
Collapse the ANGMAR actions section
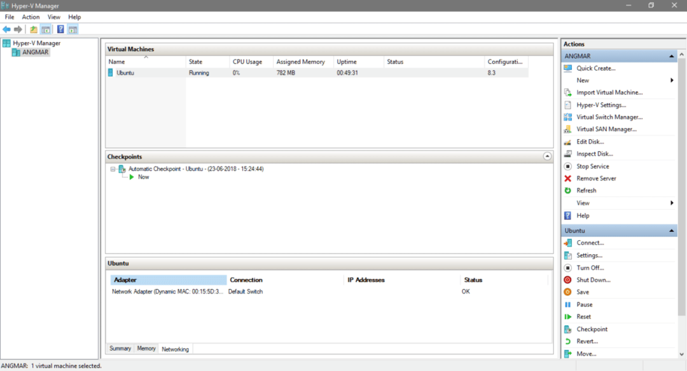(x=672, y=57)
